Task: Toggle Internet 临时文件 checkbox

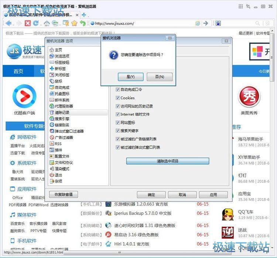Action: click(117, 114)
